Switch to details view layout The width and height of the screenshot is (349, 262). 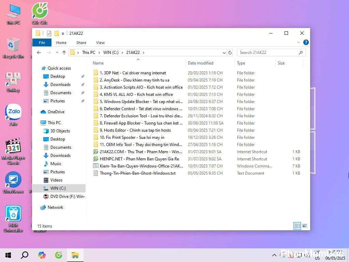pyautogui.click(x=297, y=226)
